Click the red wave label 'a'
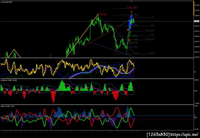 pyautogui.click(x=128, y=30)
